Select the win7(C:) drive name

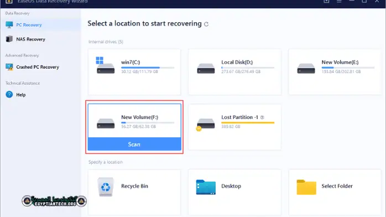(131, 63)
